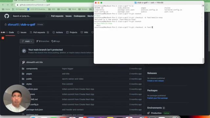Image resolution: width=210 pixels, height=118 pixels.
Task: Open the 2 branches link
Action: pos(43,41)
